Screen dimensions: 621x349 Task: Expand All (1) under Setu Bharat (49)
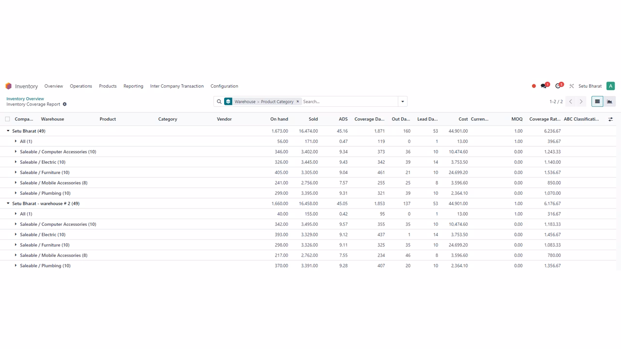(x=16, y=142)
